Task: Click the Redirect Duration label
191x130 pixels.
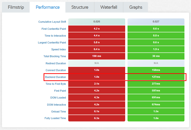Action: tap(56, 63)
